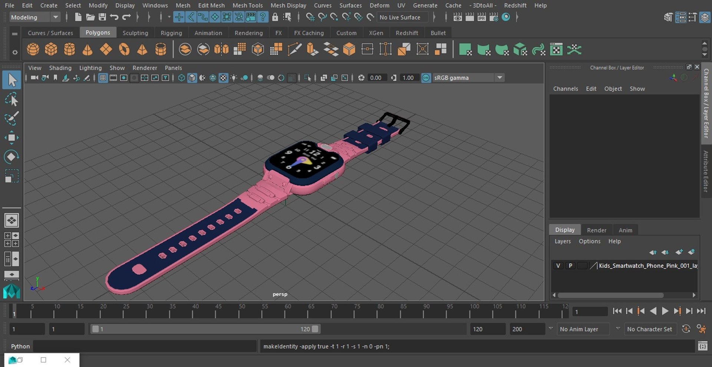The image size is (712, 367).
Task: Toggle layer visibility V box
Action: pos(558,266)
